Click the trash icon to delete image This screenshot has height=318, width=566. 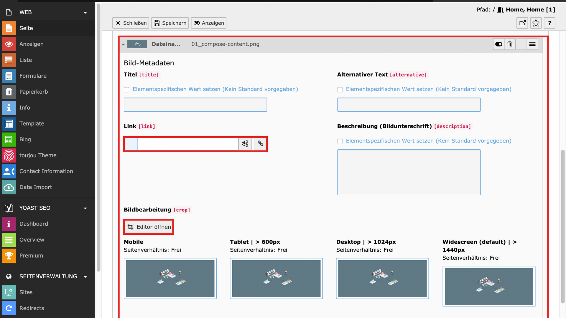coord(510,44)
